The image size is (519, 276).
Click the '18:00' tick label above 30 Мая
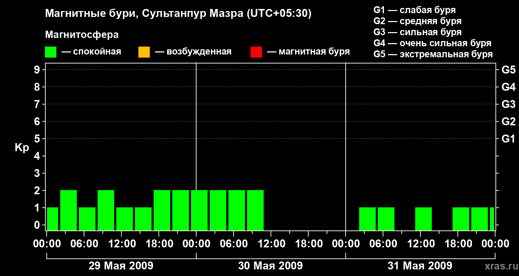point(308,244)
